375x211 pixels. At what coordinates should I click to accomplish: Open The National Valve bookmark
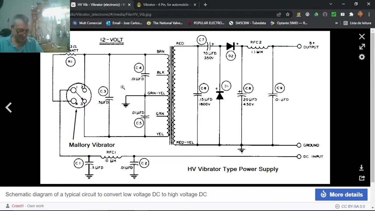[165, 23]
